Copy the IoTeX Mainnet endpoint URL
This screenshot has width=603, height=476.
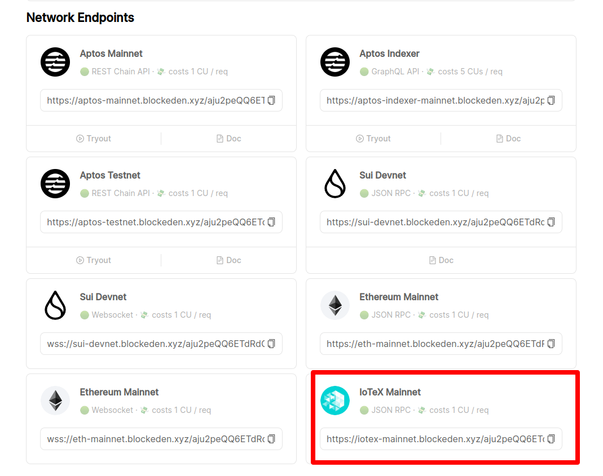coord(551,439)
